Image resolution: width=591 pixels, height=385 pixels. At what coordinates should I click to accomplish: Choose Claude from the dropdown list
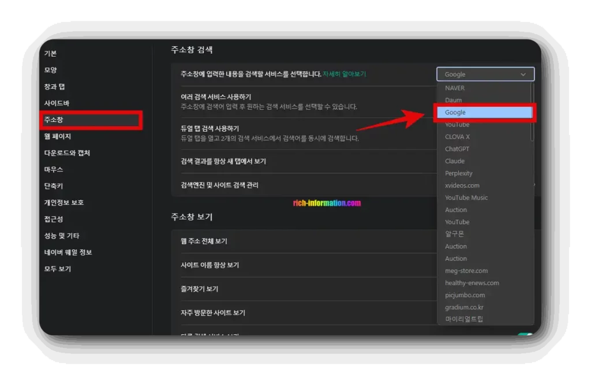[484, 161]
